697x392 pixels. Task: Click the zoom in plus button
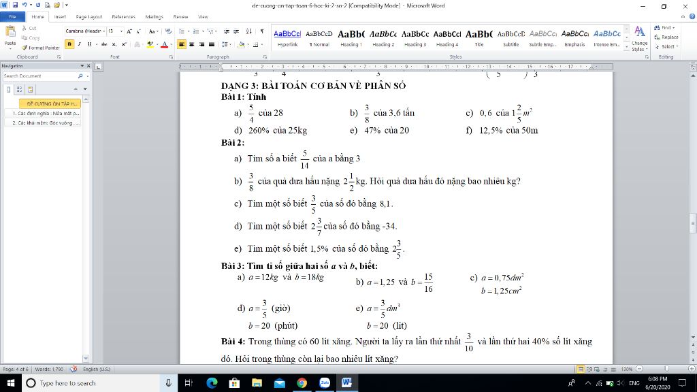click(692, 369)
